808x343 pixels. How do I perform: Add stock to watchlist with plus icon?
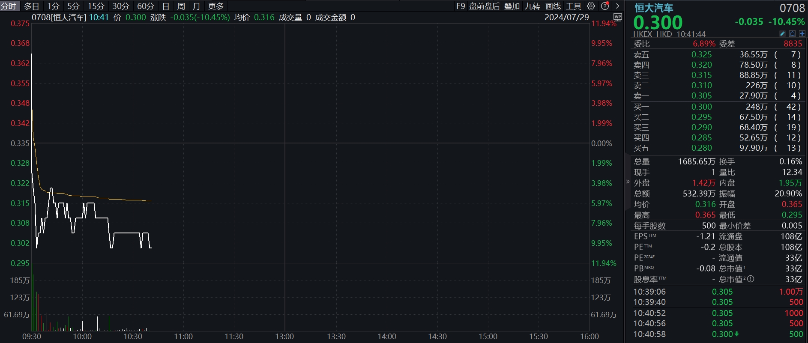click(x=802, y=33)
